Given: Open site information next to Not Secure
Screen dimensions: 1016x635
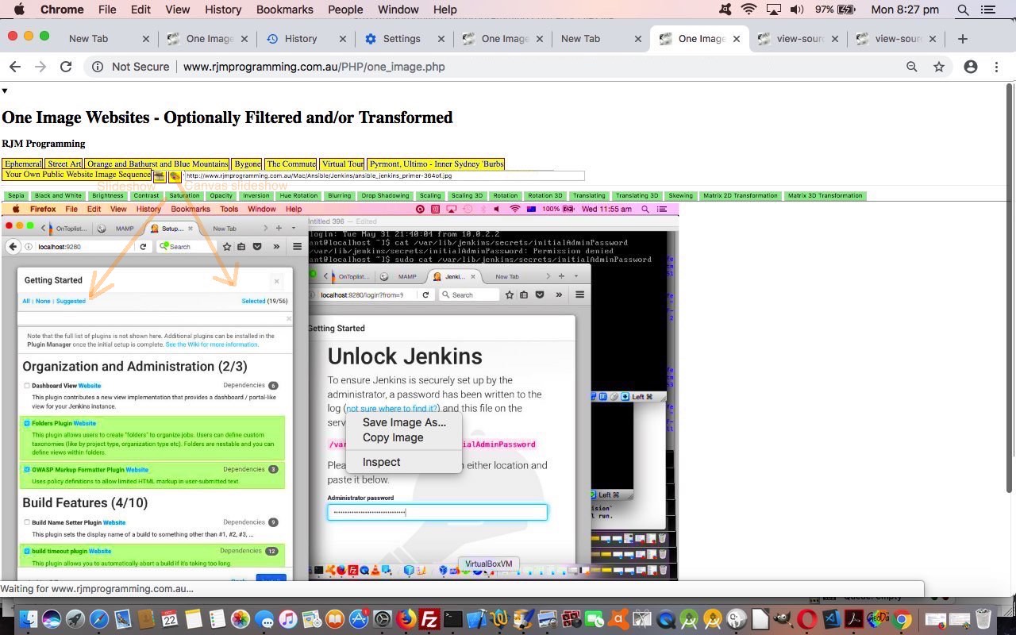Looking at the screenshot, I should pyautogui.click(x=98, y=67).
